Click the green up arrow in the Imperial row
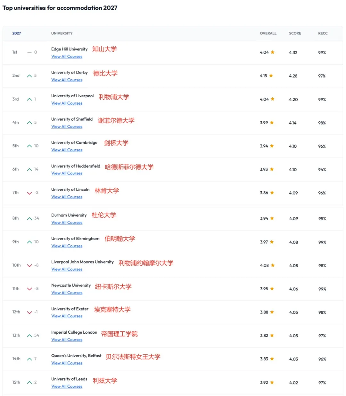346x396 pixels. point(29,336)
